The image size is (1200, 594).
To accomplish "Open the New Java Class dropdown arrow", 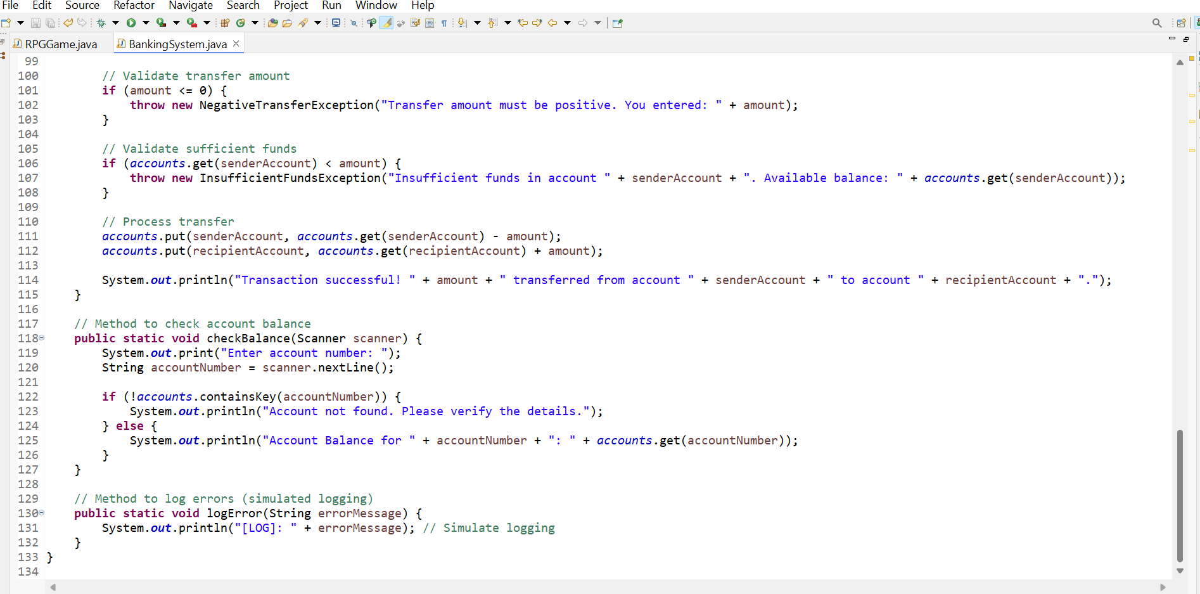I will coord(255,23).
